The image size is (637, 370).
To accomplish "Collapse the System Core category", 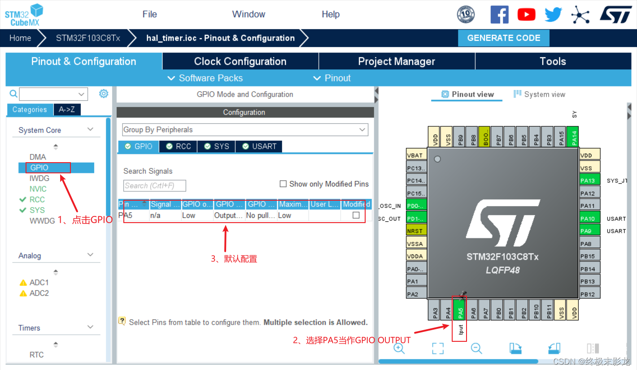I will coord(91,129).
